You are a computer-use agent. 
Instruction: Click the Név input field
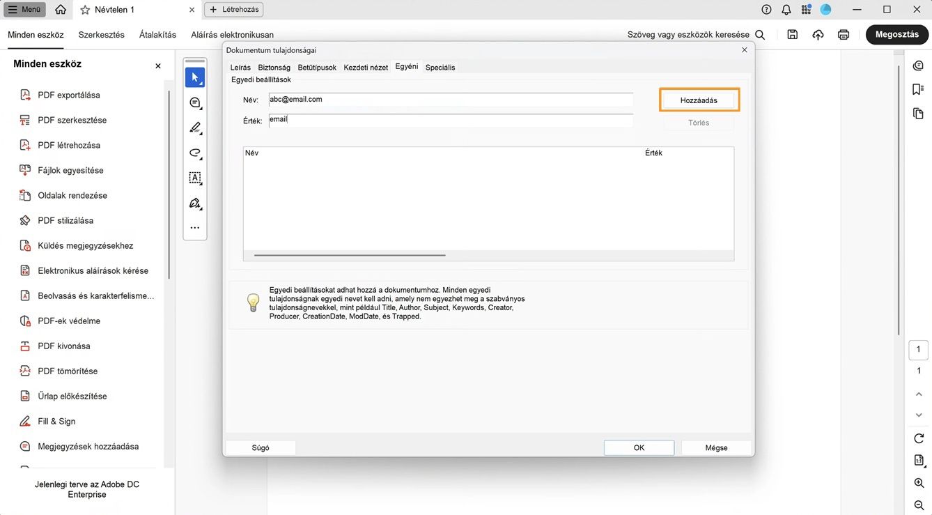451,100
